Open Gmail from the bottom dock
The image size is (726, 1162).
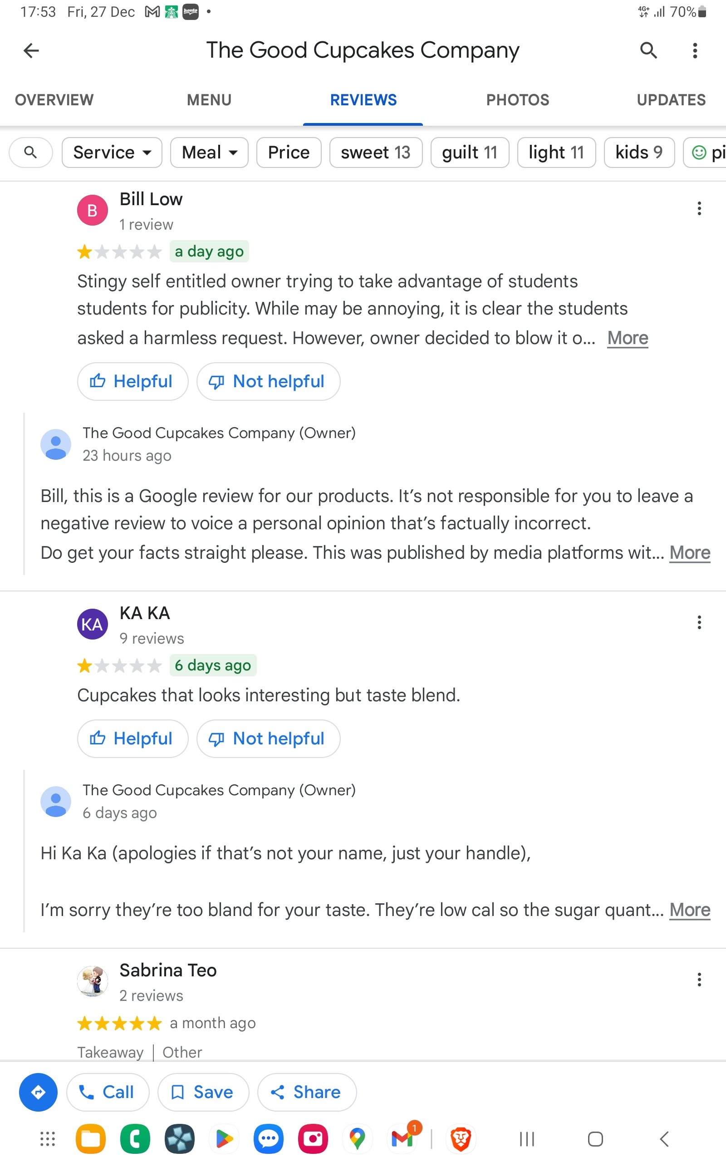403,1138
